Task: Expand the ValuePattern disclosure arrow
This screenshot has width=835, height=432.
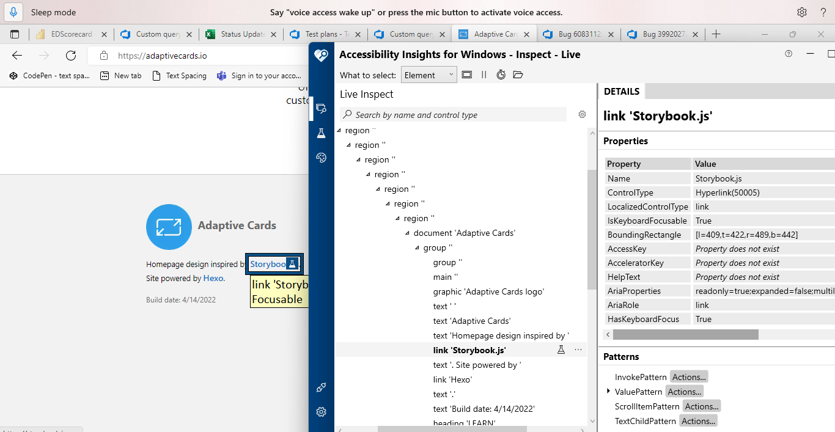Action: pyautogui.click(x=608, y=391)
